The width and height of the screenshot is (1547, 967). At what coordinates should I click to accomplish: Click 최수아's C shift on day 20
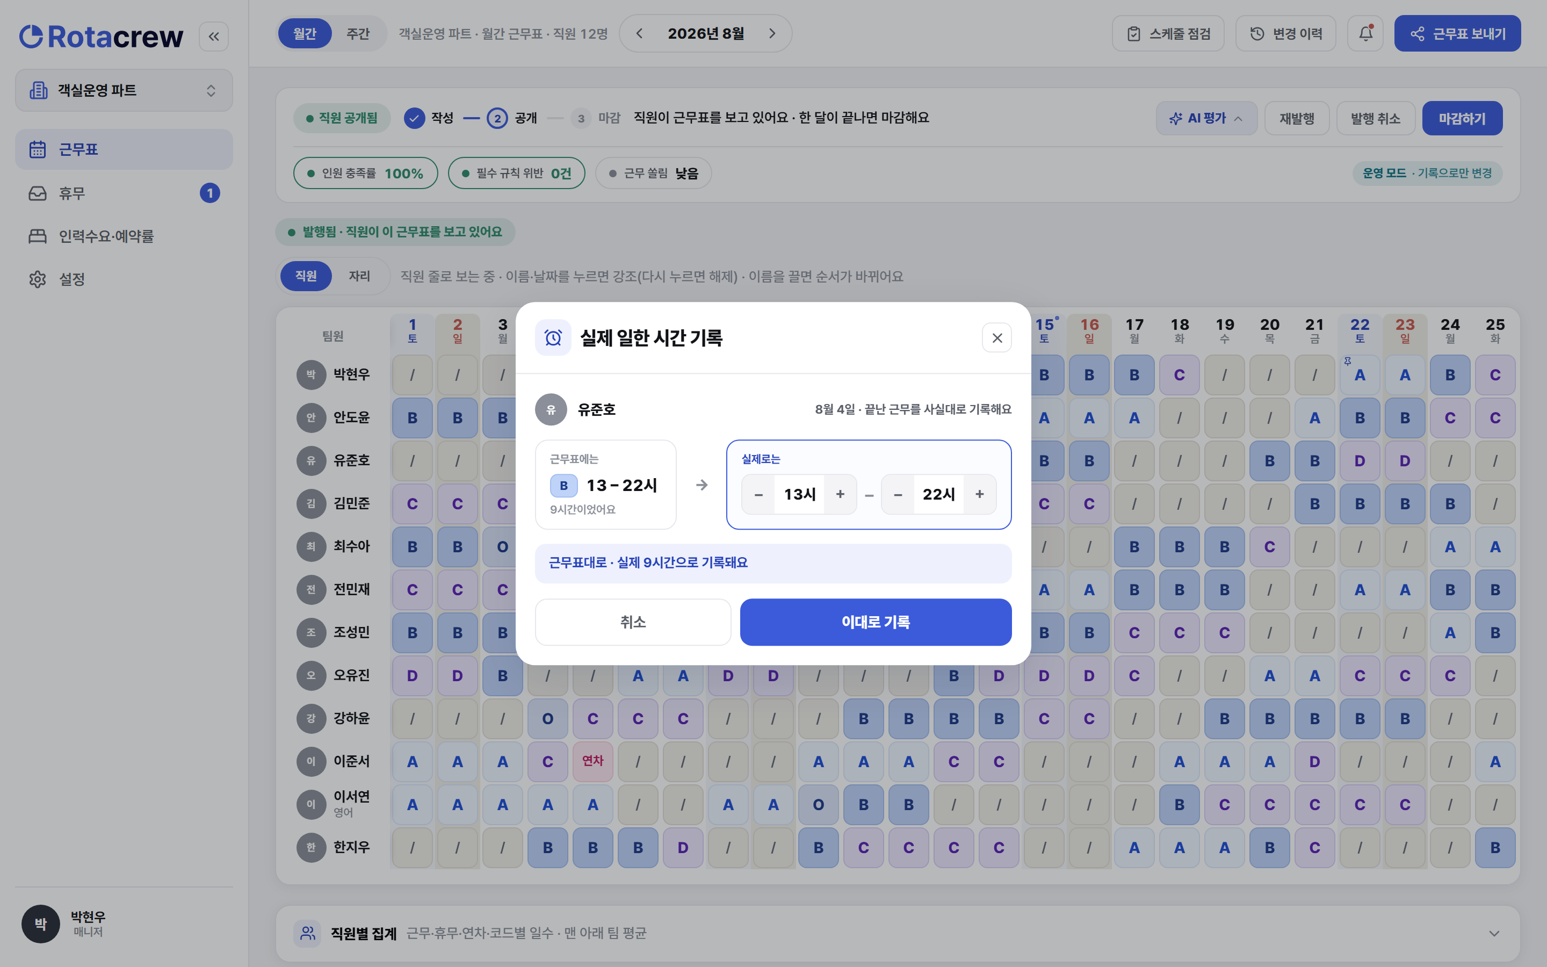point(1270,547)
